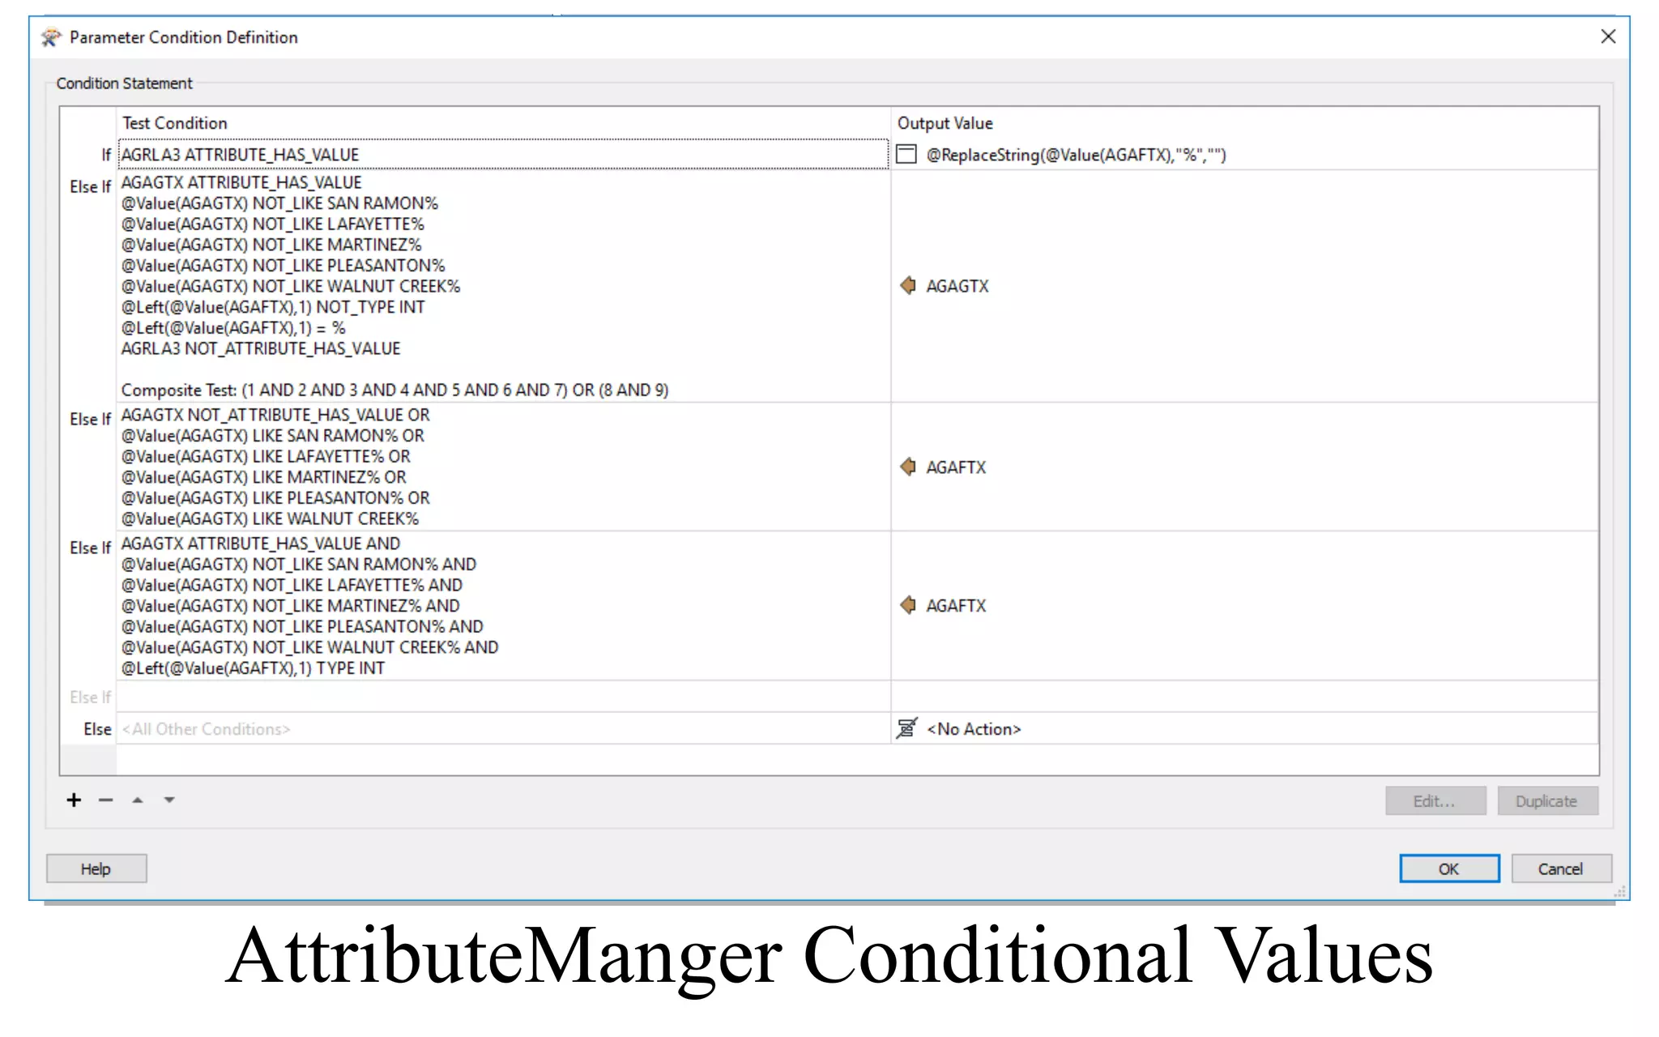
Task: Click the text editor icon beside ReplaceString output
Action: [x=906, y=154]
